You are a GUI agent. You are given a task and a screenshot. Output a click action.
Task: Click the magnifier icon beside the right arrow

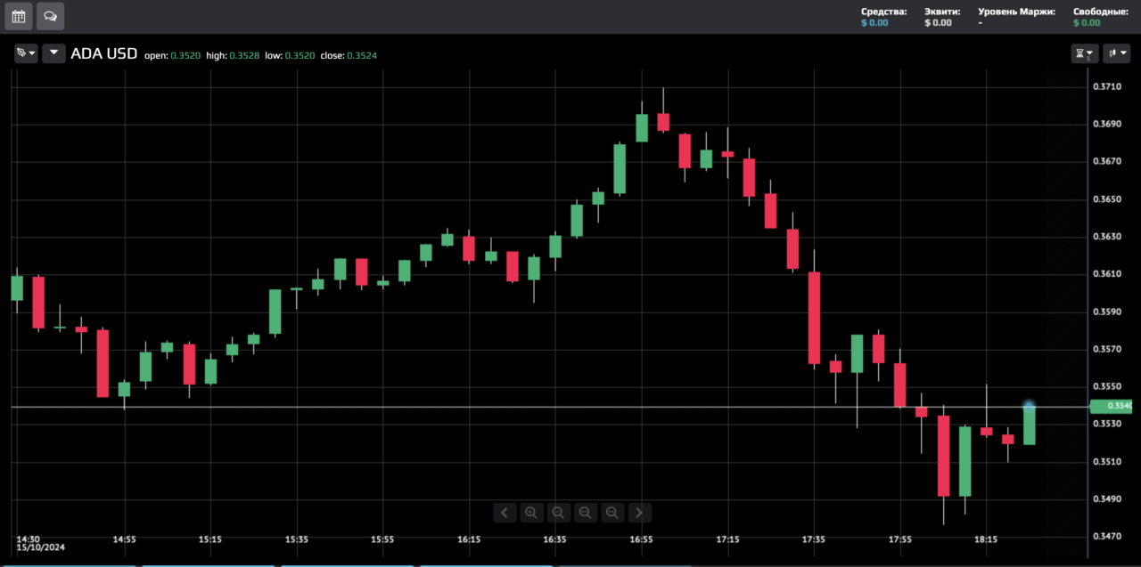pyautogui.click(x=612, y=512)
